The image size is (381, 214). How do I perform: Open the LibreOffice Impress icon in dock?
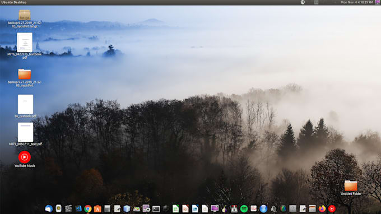[x=185, y=208]
